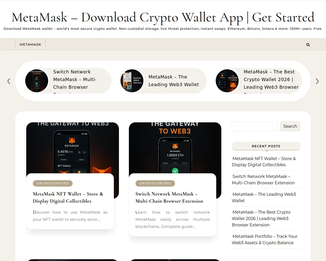Open the Leading Web3 Wallet carousel thumbnail
Screen dimensions: 326x261
[x=132, y=81]
